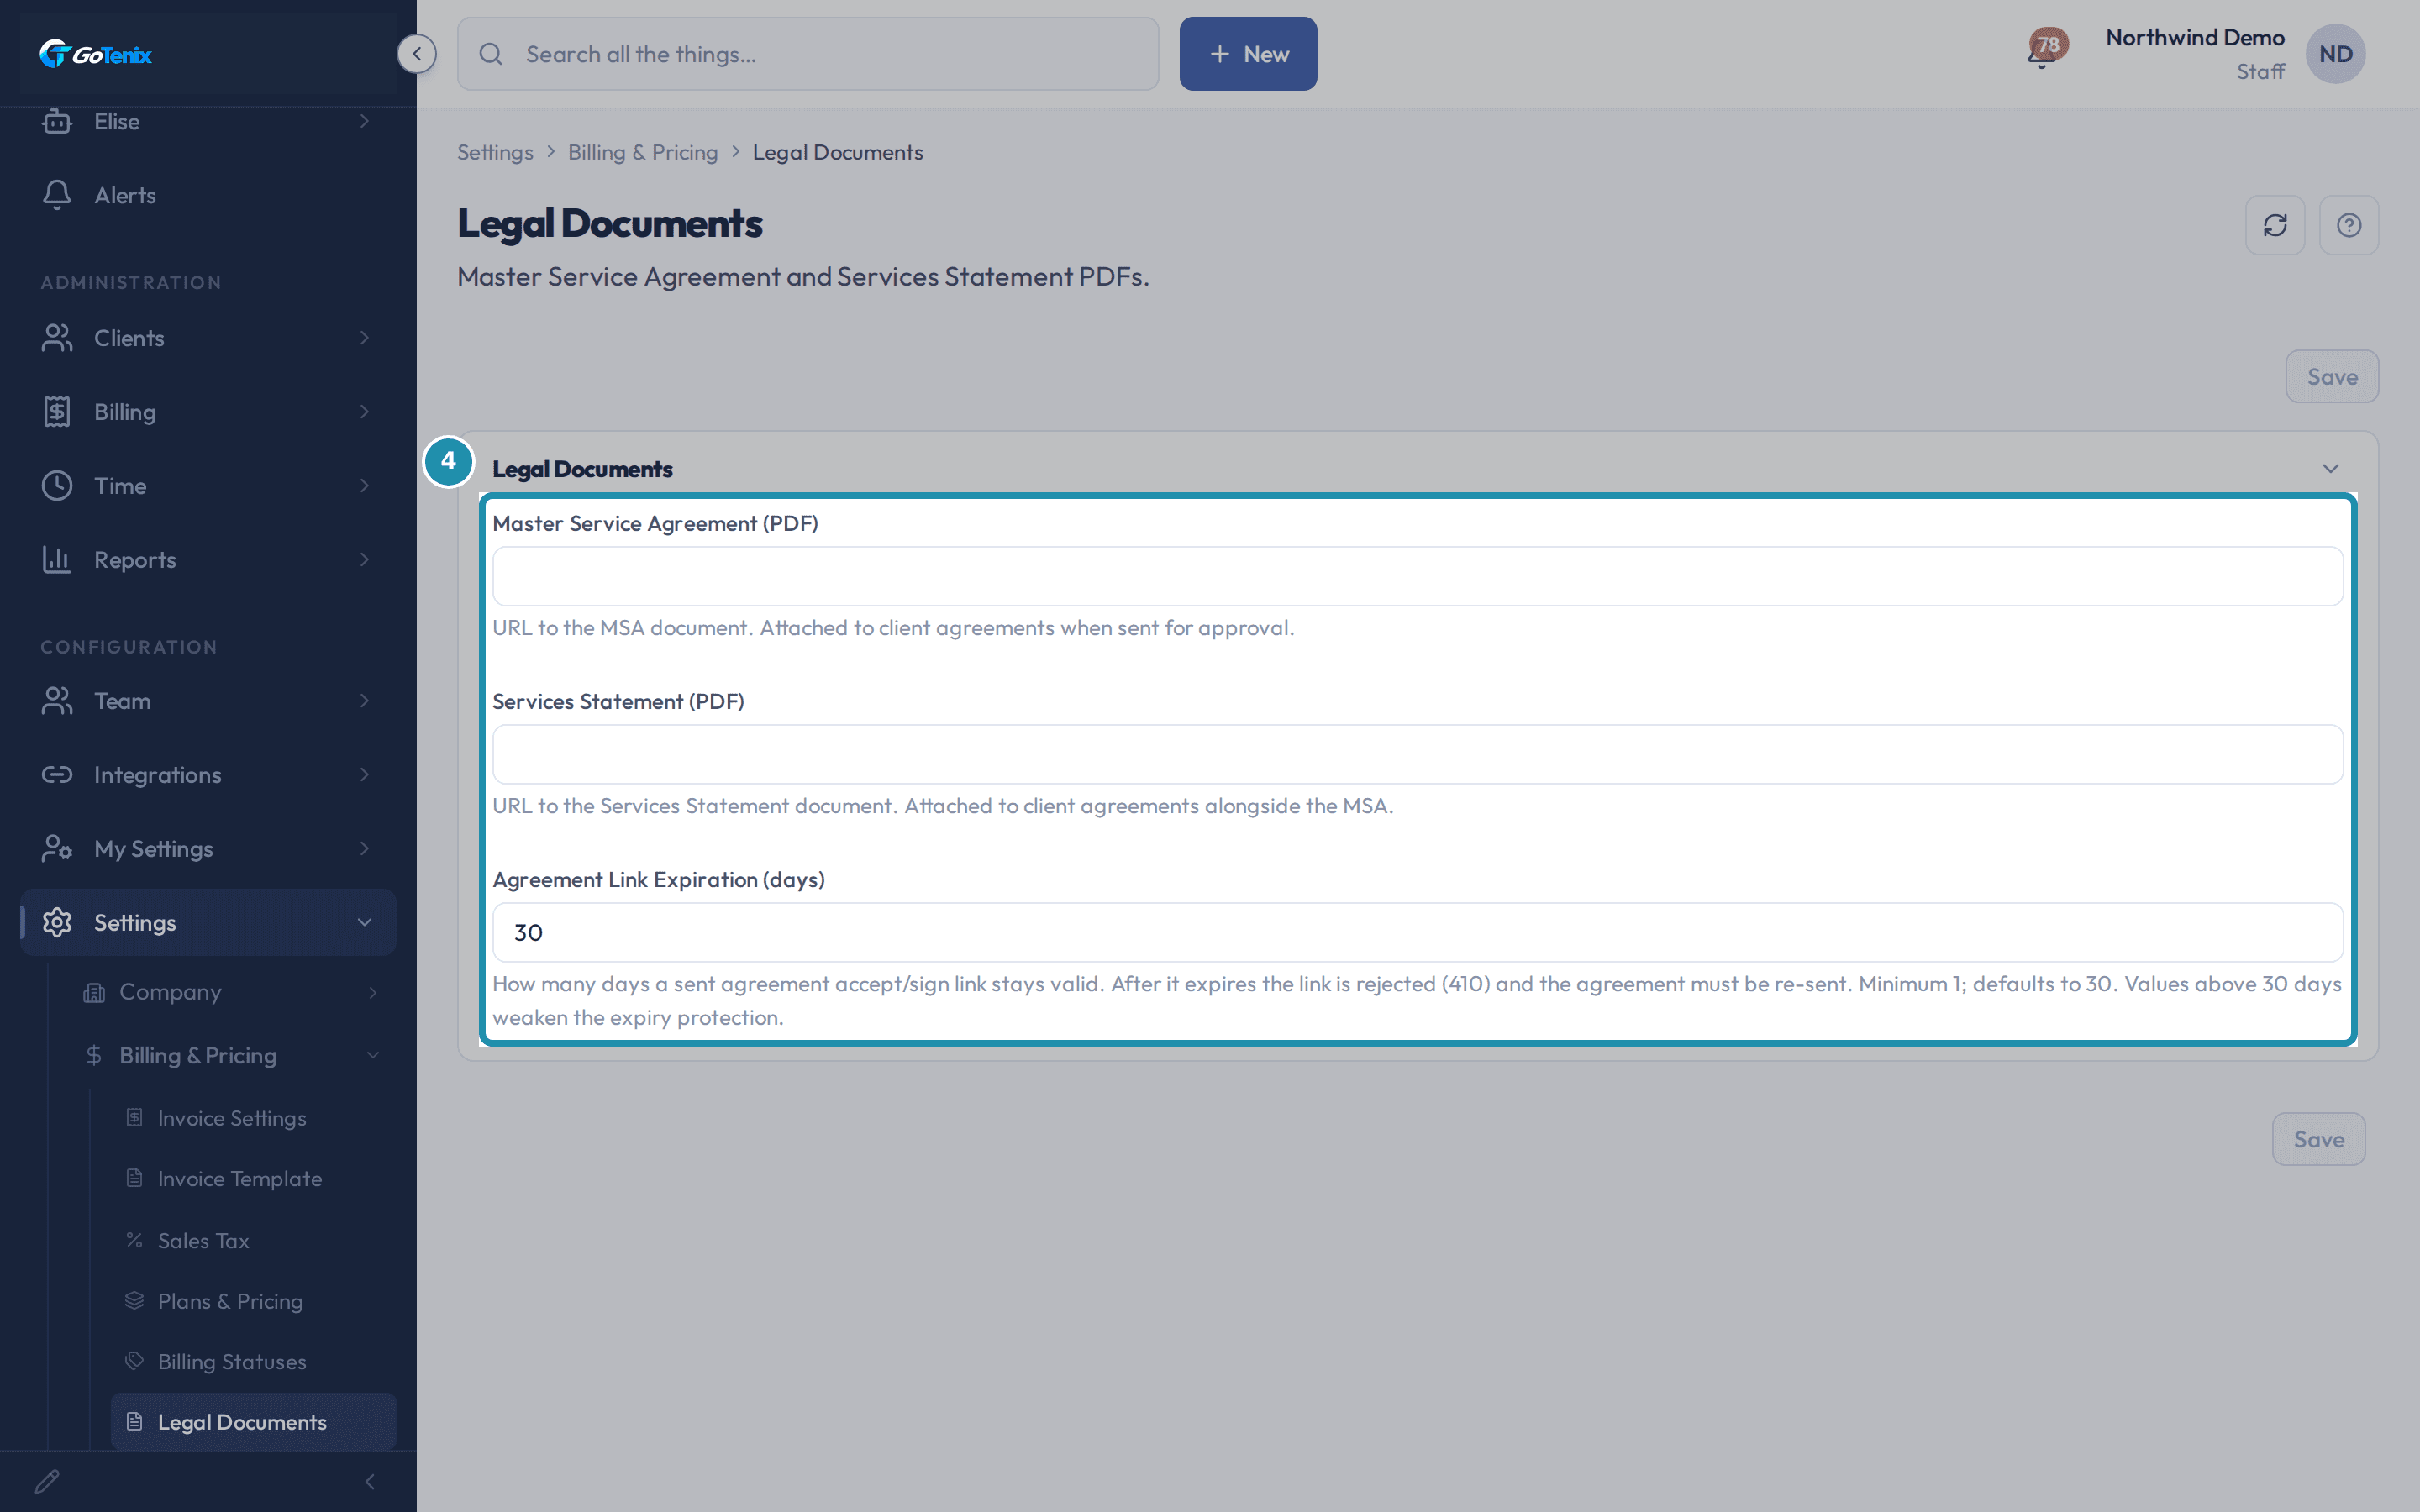Focus the Services Statement URL field
This screenshot has width=2420, height=1512.
[1417, 754]
